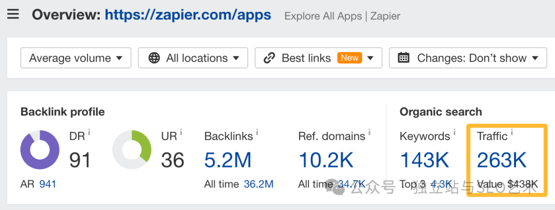
Task: Click the Backlinks info icon
Action: (x=257, y=132)
